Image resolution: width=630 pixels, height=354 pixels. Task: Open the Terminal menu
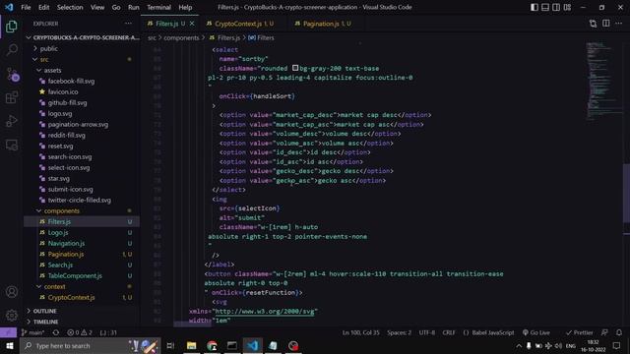pyautogui.click(x=158, y=7)
